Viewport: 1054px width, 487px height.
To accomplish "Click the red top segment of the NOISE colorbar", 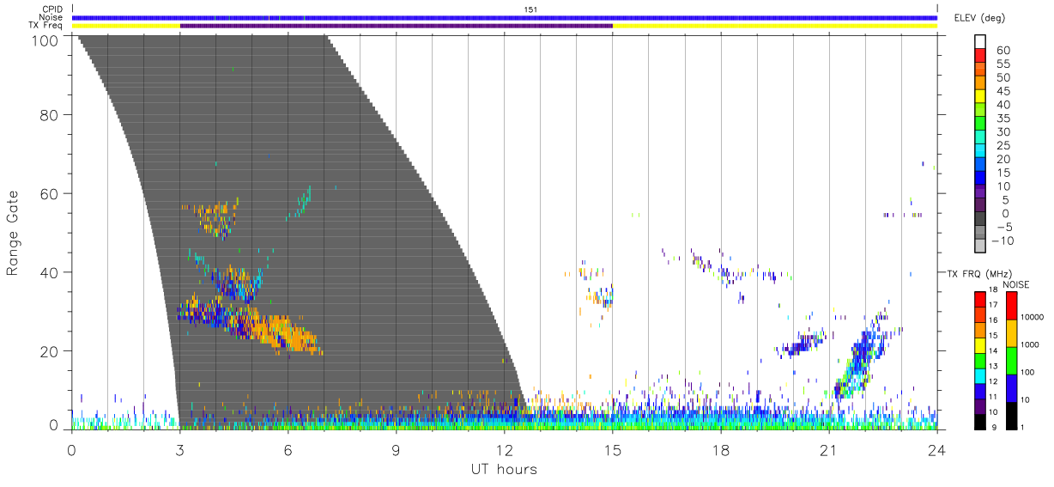I will pos(1011,306).
